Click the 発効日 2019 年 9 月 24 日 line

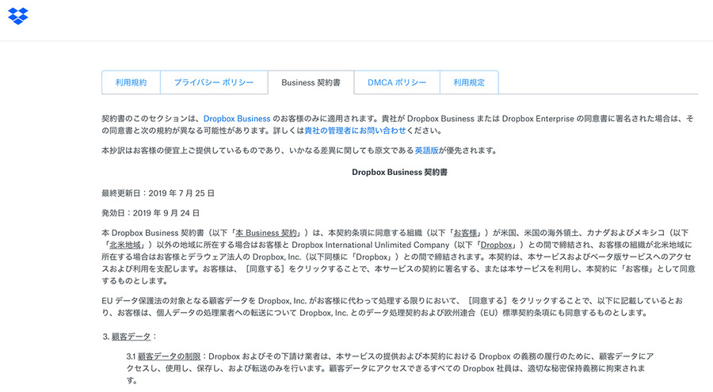(151, 213)
